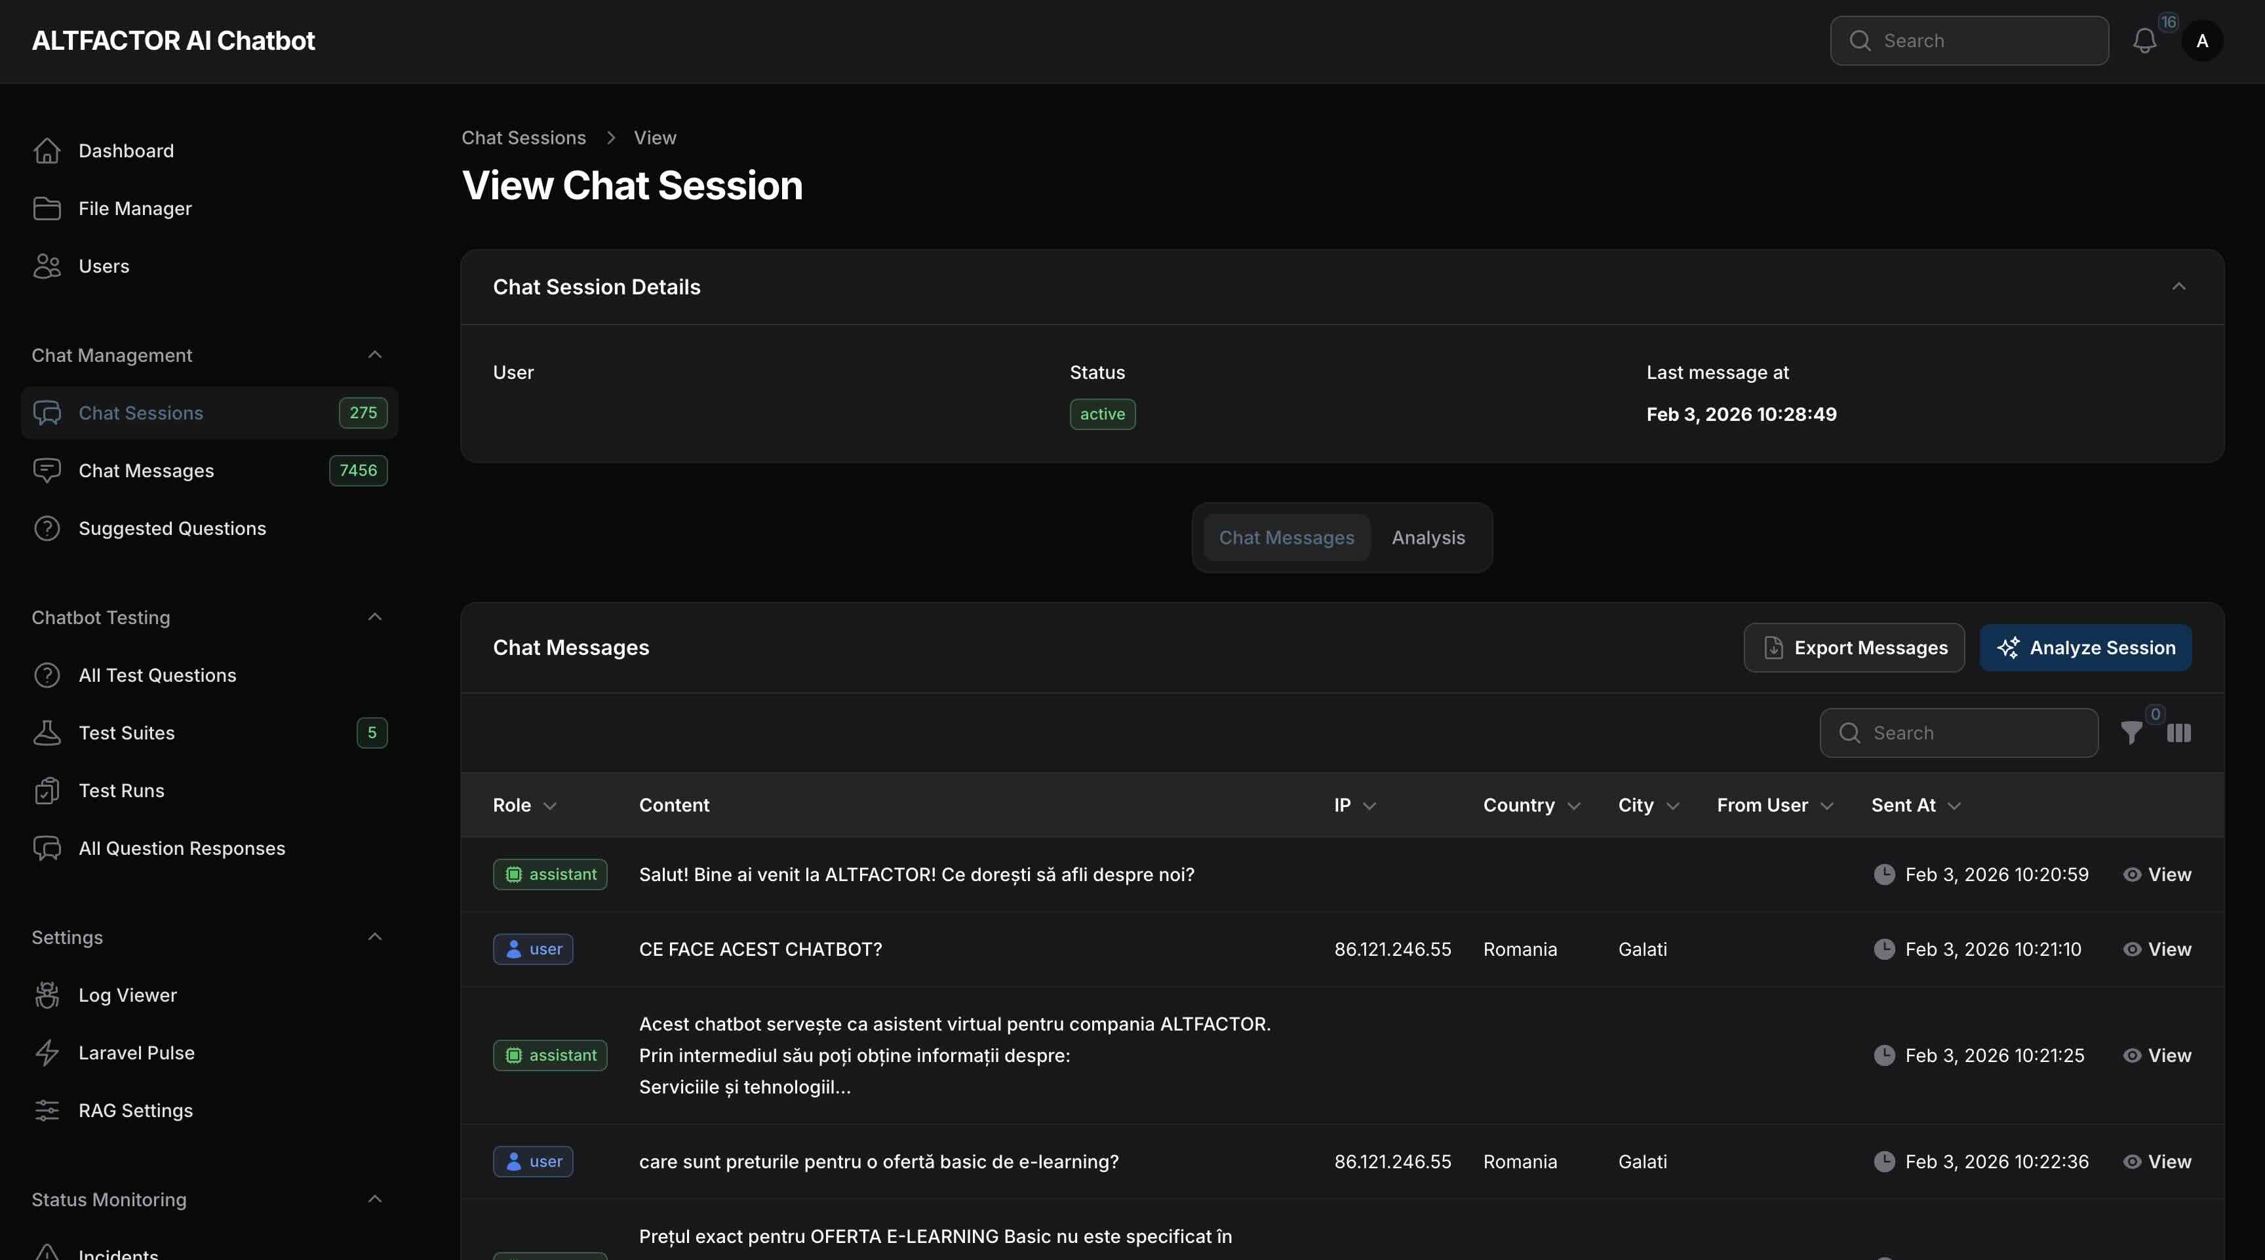2265x1260 pixels.
Task: Click the Test Suites flask icon
Action: (47, 732)
